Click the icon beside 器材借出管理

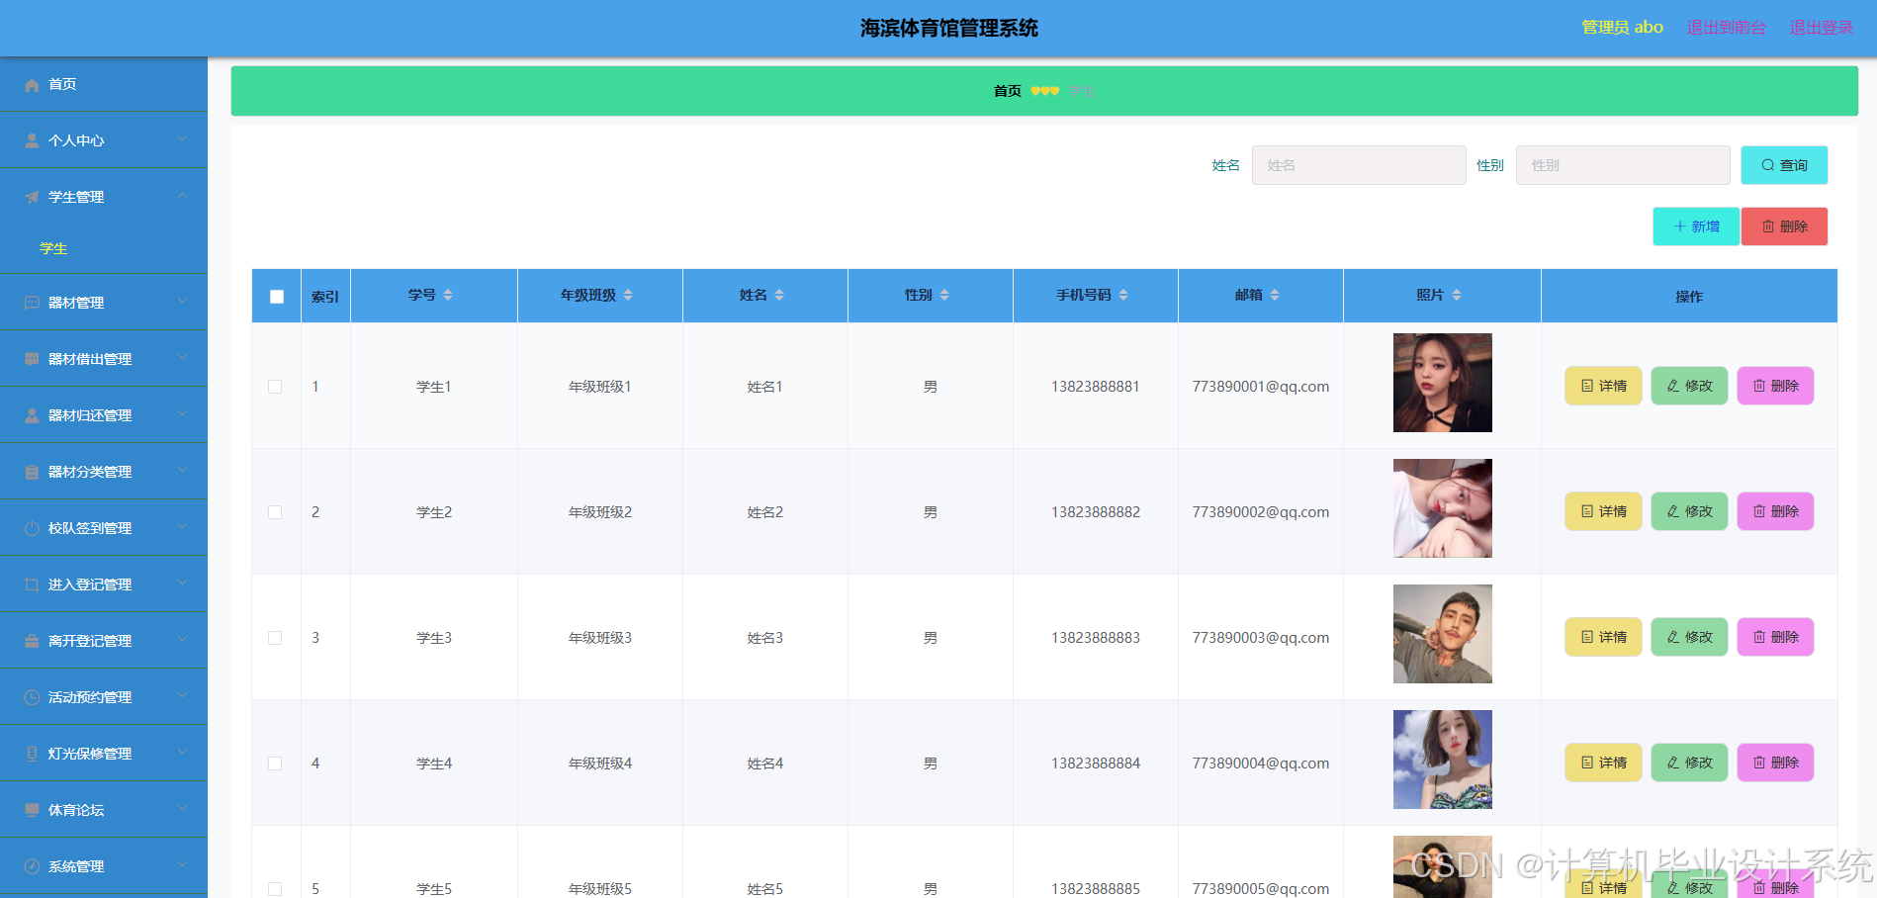coord(32,360)
